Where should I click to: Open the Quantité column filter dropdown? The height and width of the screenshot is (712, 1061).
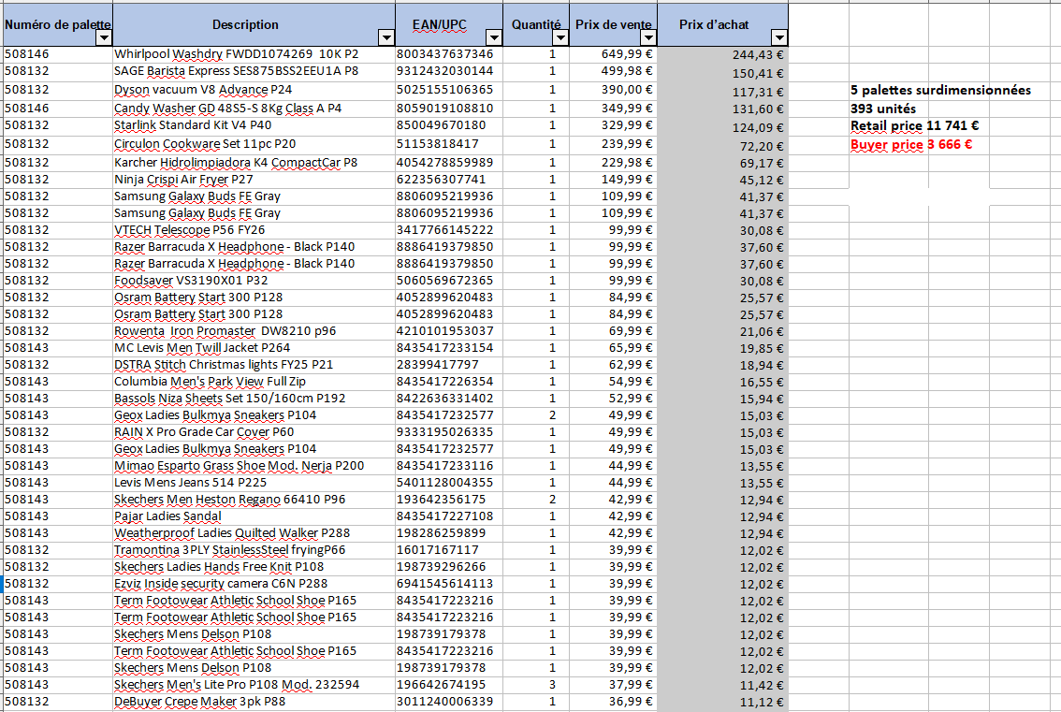click(x=560, y=37)
